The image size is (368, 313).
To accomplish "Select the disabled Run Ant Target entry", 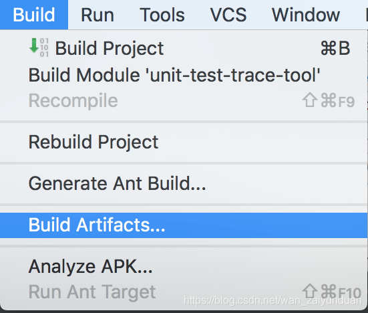I will coord(184,292).
